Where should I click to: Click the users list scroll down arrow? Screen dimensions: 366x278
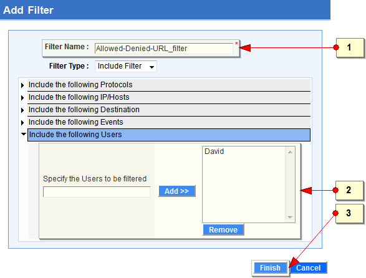[x=290, y=218]
